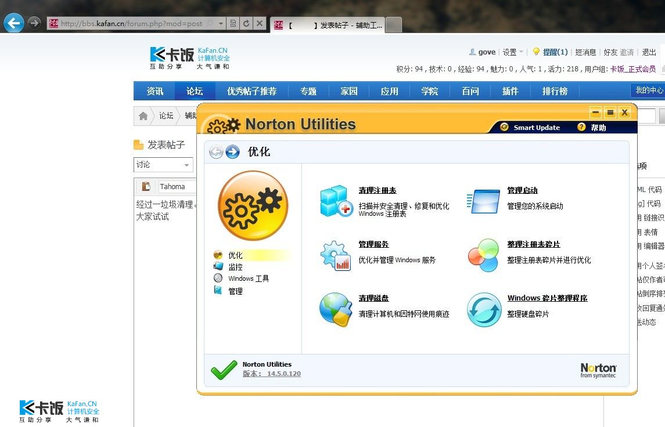Open the 管理服务 link

(373, 244)
